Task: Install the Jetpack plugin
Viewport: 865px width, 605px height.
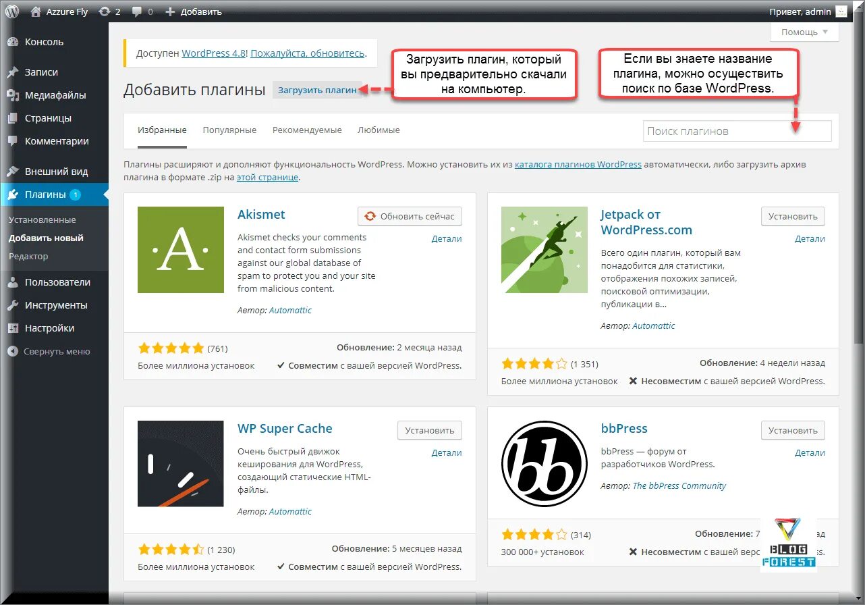Action: point(793,216)
